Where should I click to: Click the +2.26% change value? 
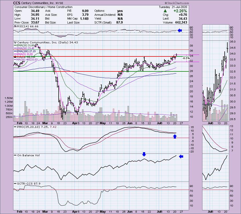(x=180, y=11)
